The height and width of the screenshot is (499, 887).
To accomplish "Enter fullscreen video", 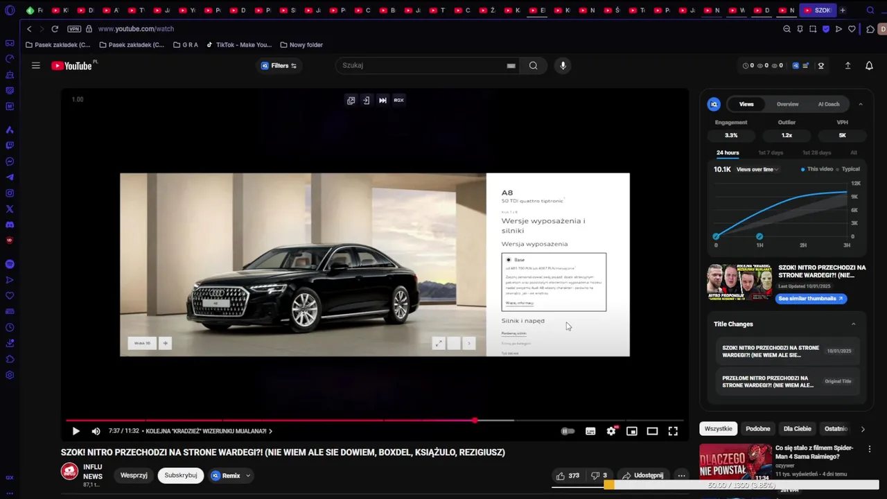I will (673, 431).
